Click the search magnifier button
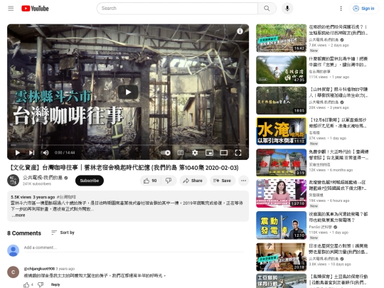Image resolution: width=384 pixels, height=288 pixels. [x=267, y=9]
